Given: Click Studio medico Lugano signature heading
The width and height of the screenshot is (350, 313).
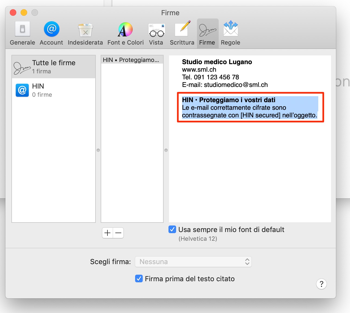Looking at the screenshot, I should (217, 62).
